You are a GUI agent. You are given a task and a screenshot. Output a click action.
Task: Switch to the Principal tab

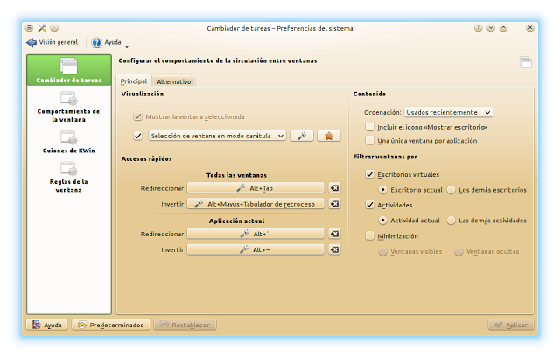[134, 81]
